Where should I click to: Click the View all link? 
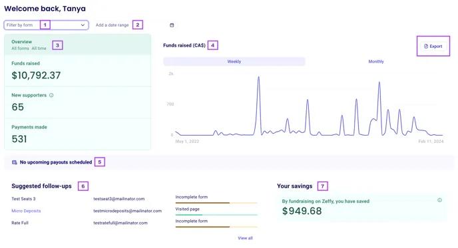(245, 238)
